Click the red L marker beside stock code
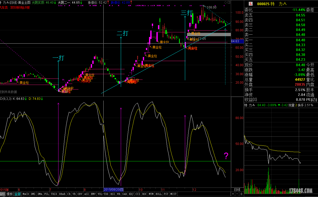 tap(251, 4)
